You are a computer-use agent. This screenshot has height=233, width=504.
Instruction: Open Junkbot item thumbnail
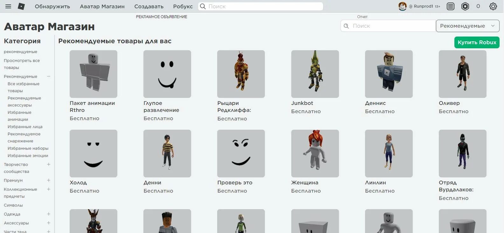click(315, 74)
